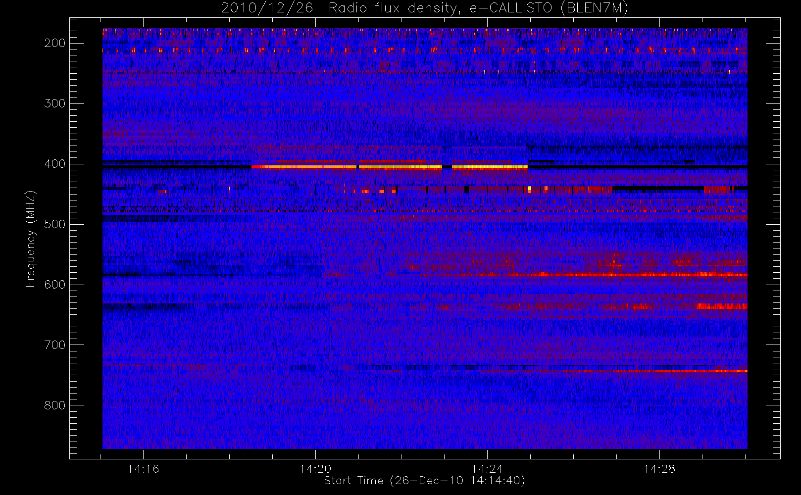Viewport: 801px width, 495px height.
Task: Click the plot title "Radio flux density, e-CALLISTO (BLEN7M)"
Action: click(478, 8)
